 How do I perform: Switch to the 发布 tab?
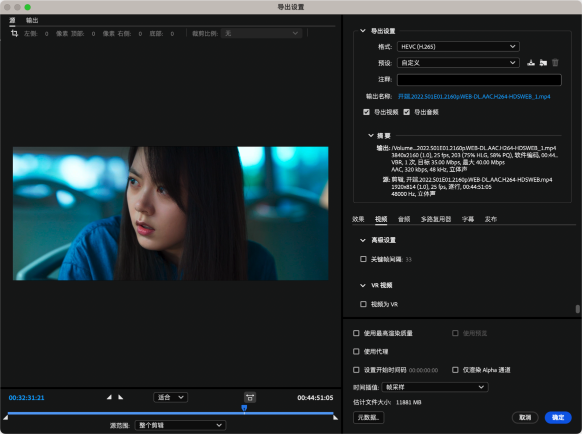(490, 219)
